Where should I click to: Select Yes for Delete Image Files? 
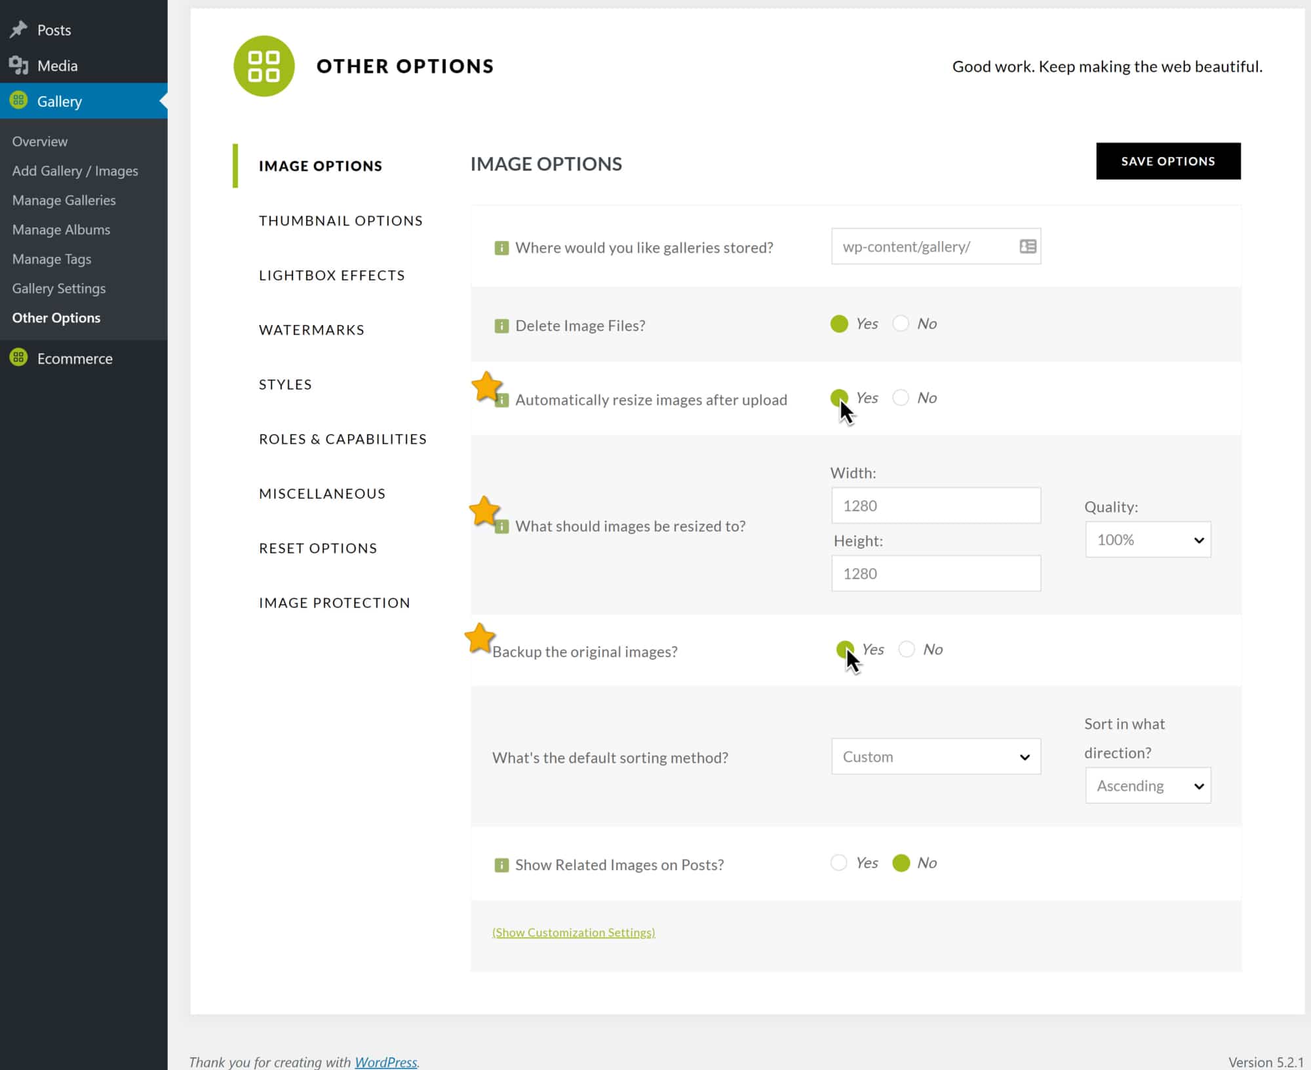[x=839, y=324]
